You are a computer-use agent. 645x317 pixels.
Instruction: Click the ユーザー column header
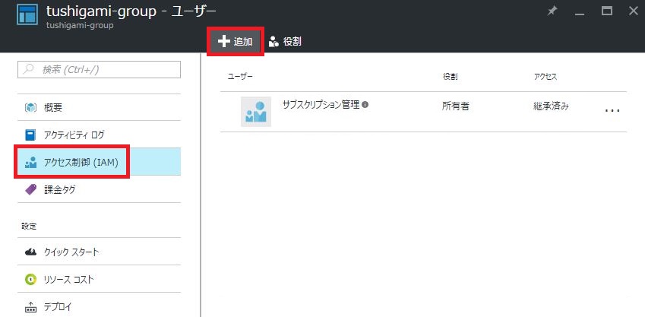click(240, 77)
